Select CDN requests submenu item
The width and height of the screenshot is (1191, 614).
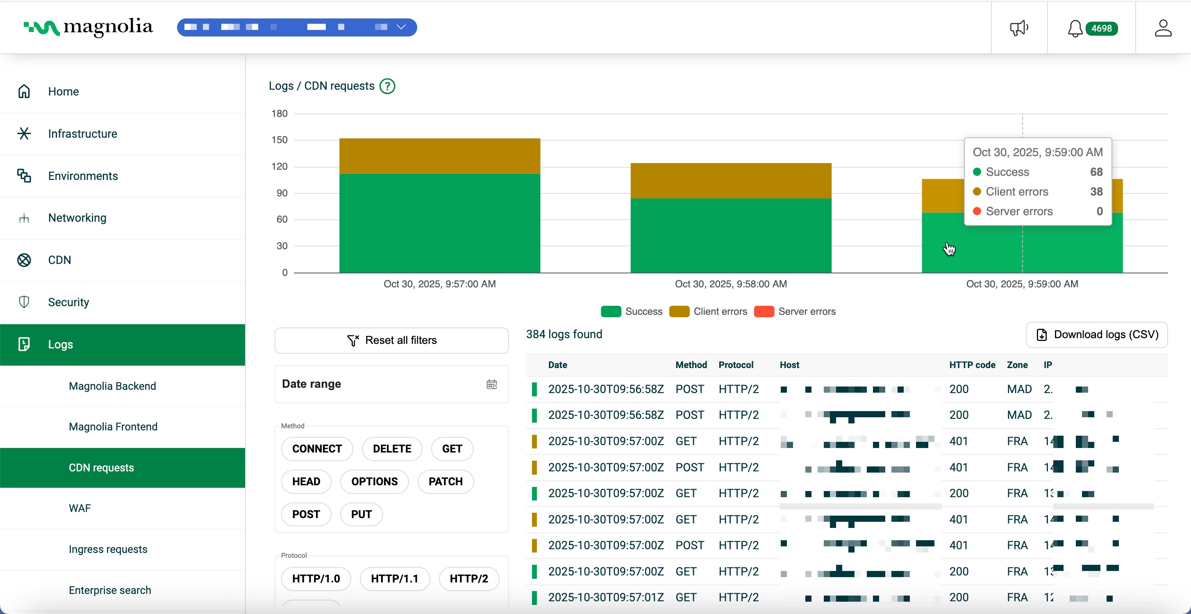pos(123,468)
